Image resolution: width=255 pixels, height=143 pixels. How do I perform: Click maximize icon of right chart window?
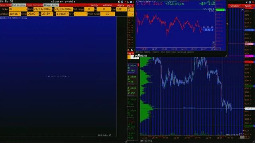[x=250, y=2]
